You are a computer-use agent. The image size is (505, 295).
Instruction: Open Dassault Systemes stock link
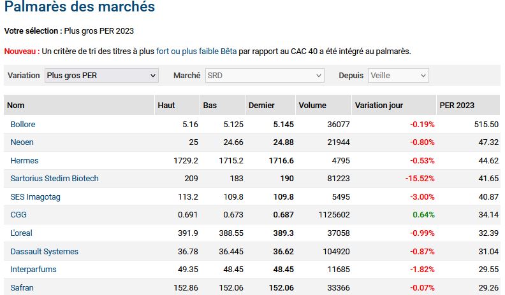tap(45, 251)
